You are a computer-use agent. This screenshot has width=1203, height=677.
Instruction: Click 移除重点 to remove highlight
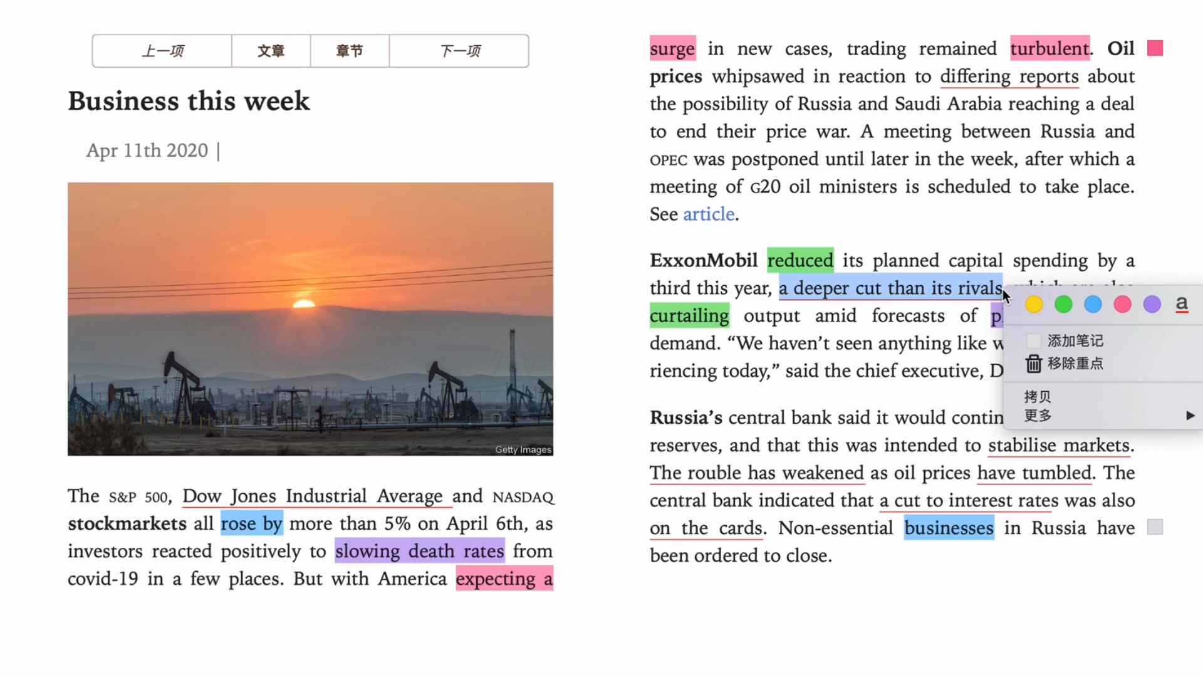1074,364
